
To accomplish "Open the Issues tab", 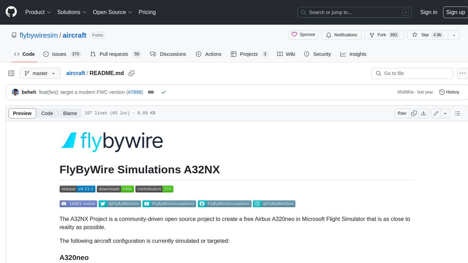I will [x=62, y=54].
